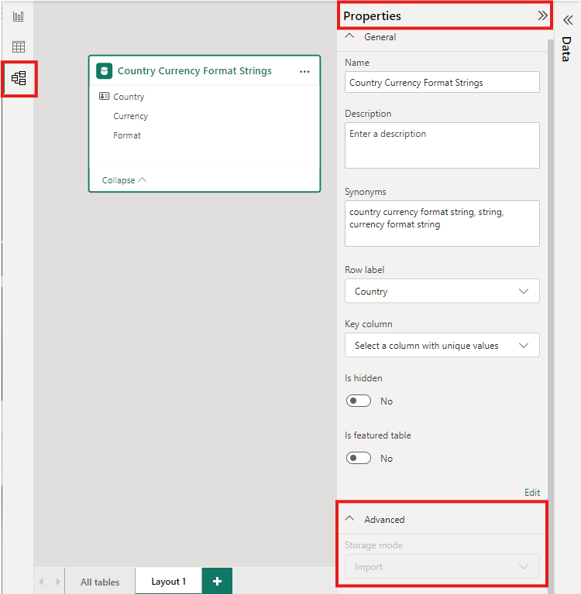581x594 pixels.
Task: Select the Currency column in table card
Action: click(131, 116)
